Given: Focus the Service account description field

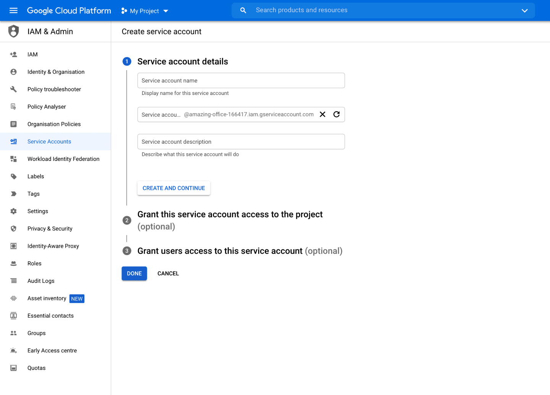Looking at the screenshot, I should point(241,141).
